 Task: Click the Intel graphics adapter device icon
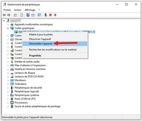coord(16,32)
